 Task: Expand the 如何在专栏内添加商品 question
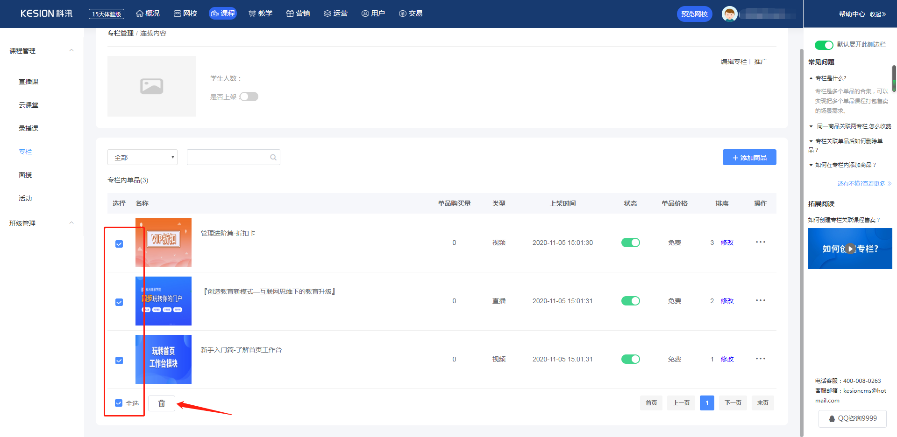(x=845, y=165)
